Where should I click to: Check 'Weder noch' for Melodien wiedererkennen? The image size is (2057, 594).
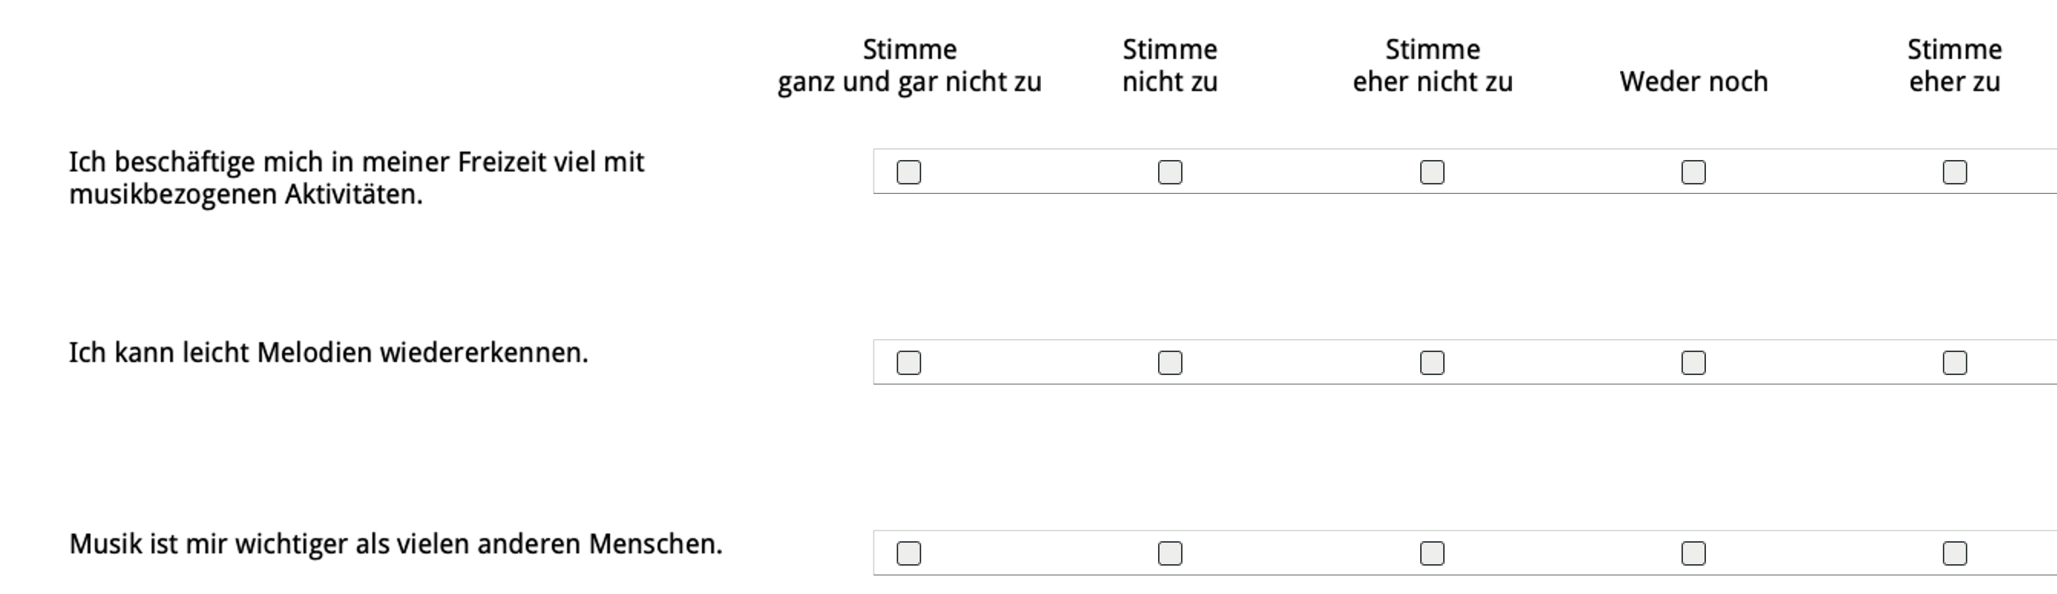tap(1694, 364)
